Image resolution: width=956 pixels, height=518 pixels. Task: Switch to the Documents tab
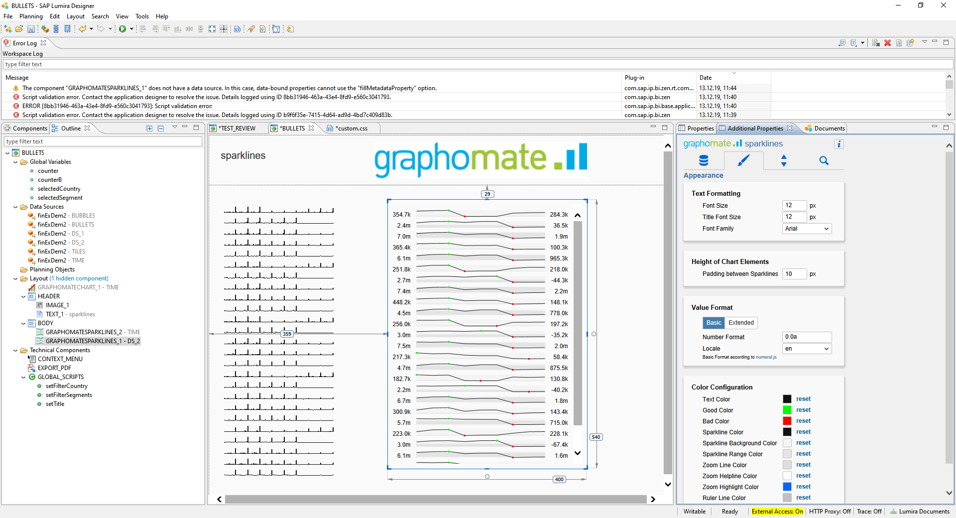click(825, 128)
